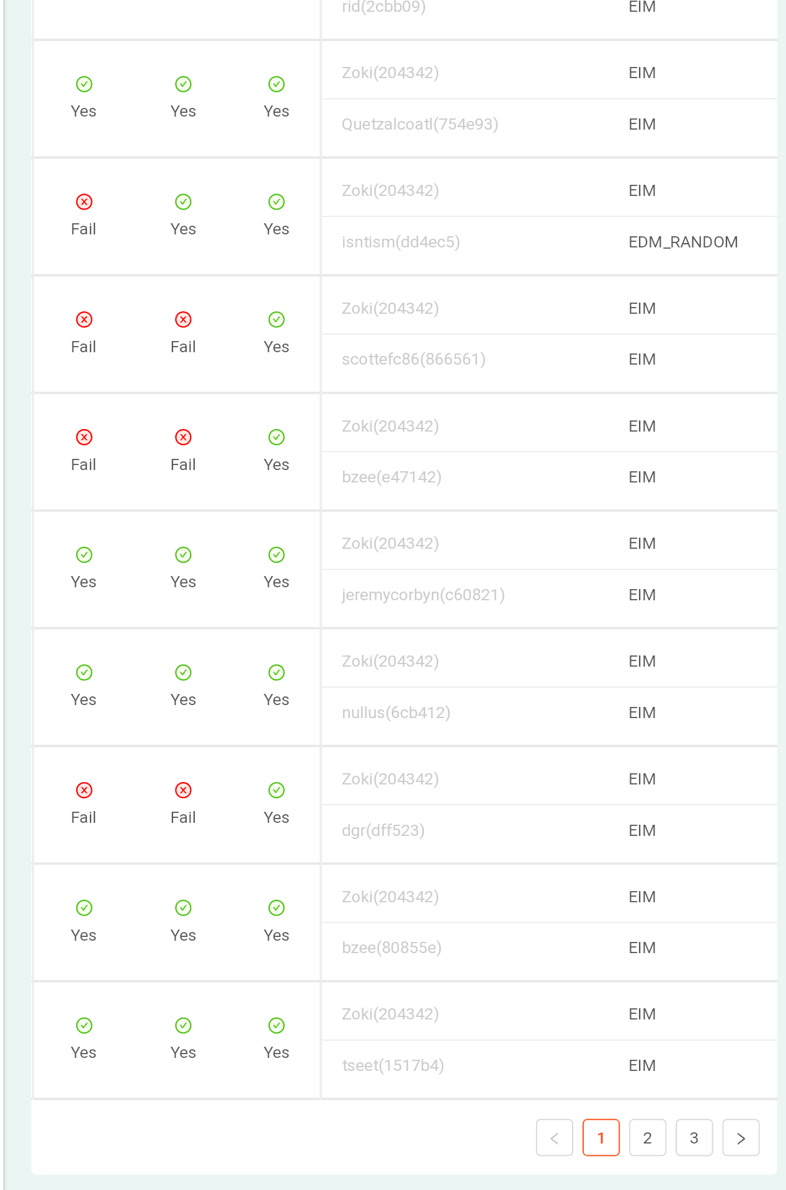Screen dimensions: 786x1190
Task: Open tseet(1517b4) player link
Action: (x=392, y=1066)
